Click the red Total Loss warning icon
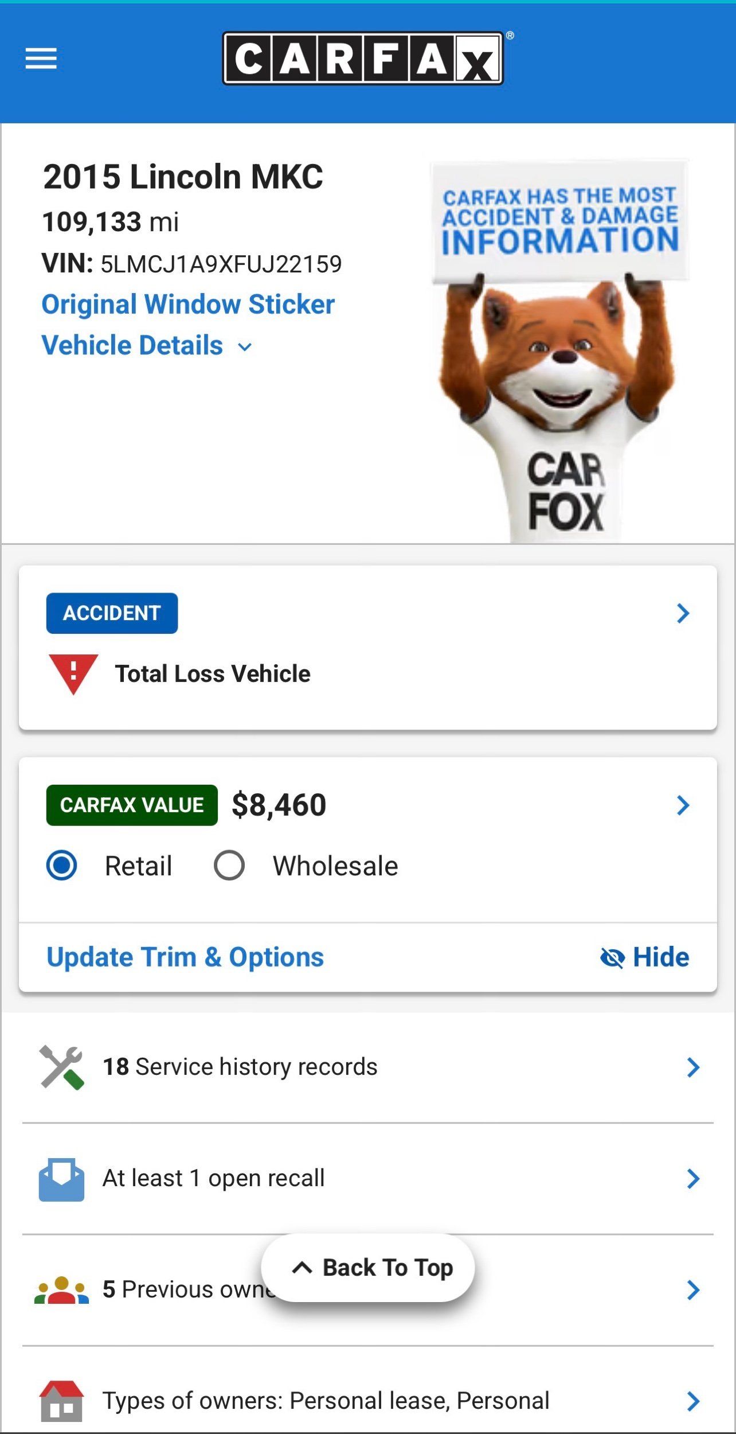Screen dimensions: 736x1434 pyautogui.click(x=73, y=673)
